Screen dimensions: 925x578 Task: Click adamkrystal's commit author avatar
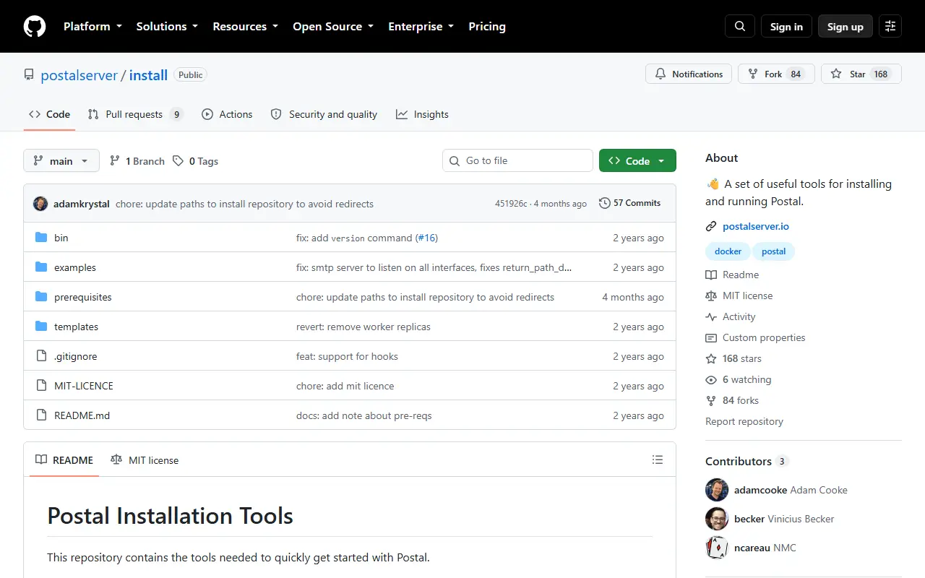(40, 204)
